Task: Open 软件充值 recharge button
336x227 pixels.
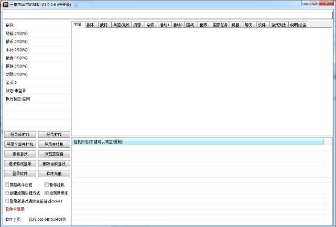Action: coord(54,174)
